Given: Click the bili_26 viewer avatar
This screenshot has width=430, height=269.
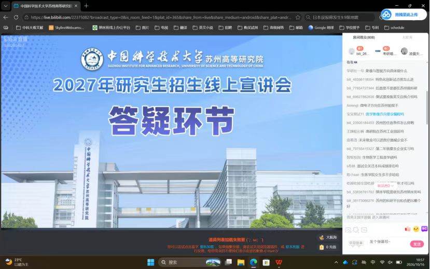Looking at the screenshot, I should [352, 51].
